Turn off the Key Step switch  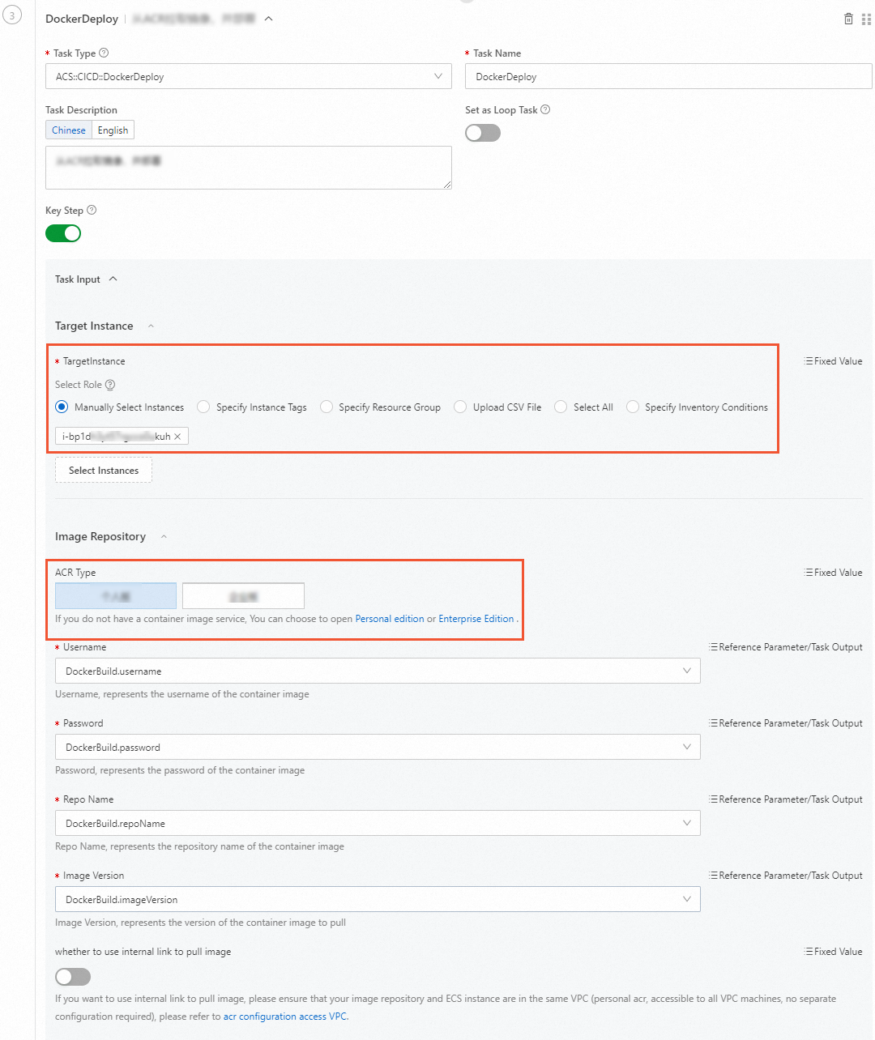tap(63, 233)
